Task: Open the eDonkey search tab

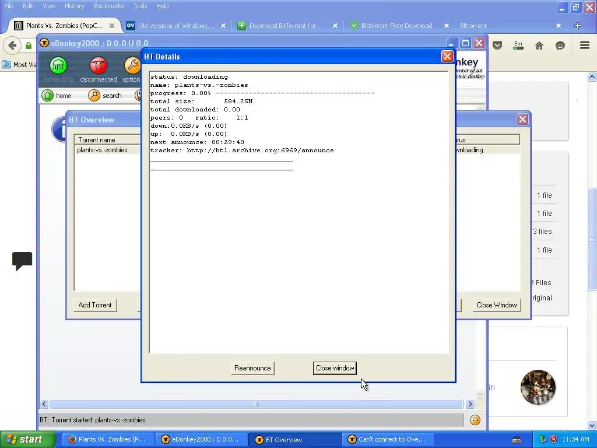Action: coord(105,95)
